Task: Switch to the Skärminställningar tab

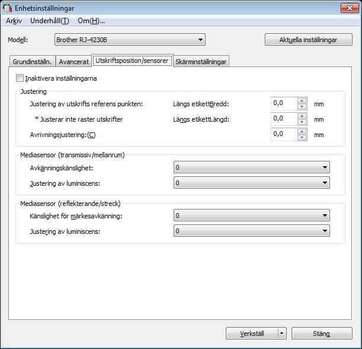Action: click(201, 62)
